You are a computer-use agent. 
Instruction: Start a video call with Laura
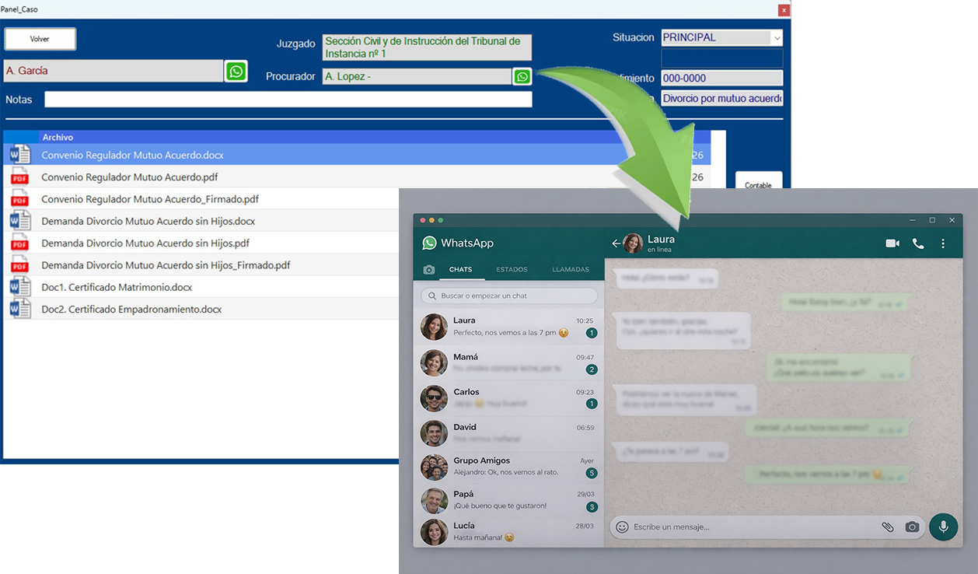(892, 243)
